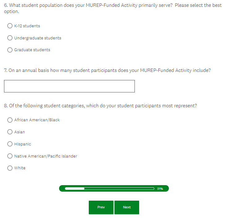Go back with the Prev button

pyautogui.click(x=101, y=207)
